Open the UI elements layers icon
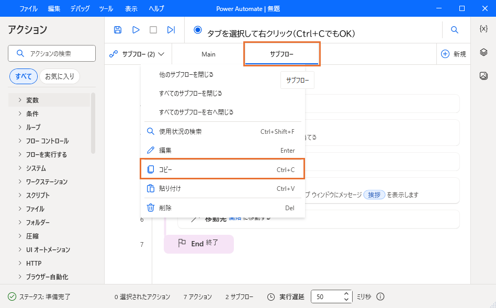496x308 pixels. 483,52
